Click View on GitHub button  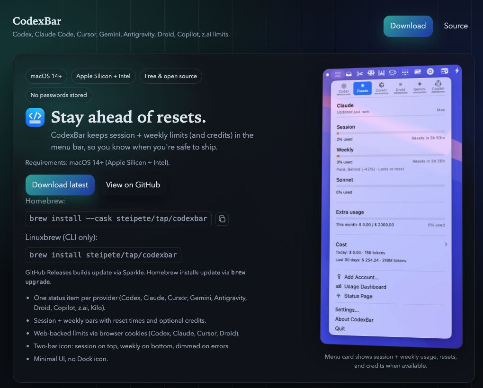click(x=133, y=185)
